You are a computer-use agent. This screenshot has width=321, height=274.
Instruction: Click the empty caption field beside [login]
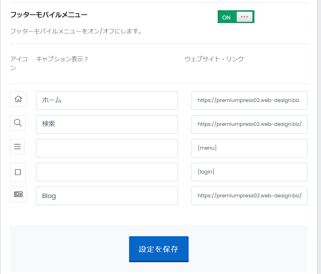tap(107, 172)
